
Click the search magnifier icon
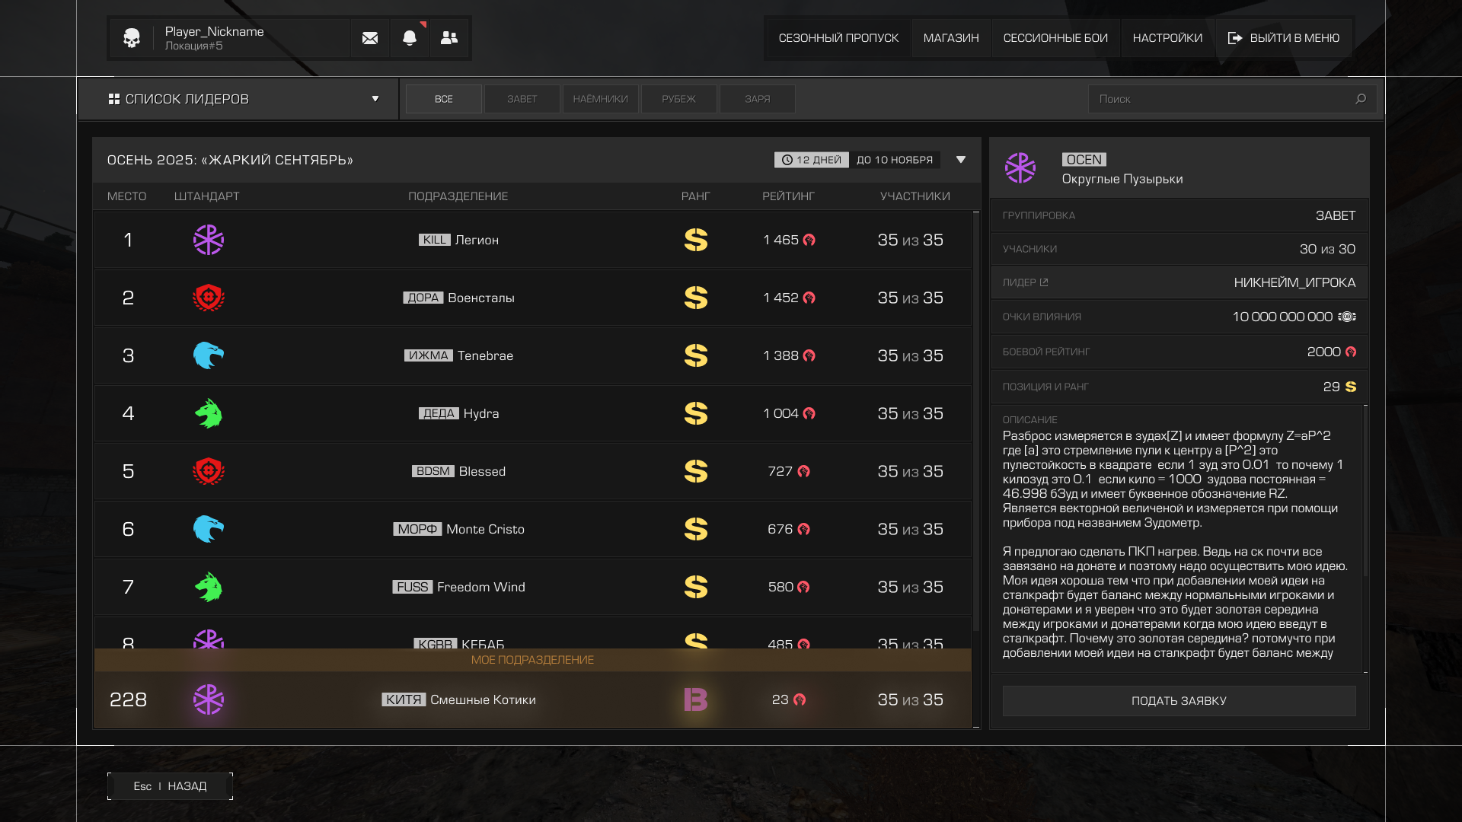1361,99
